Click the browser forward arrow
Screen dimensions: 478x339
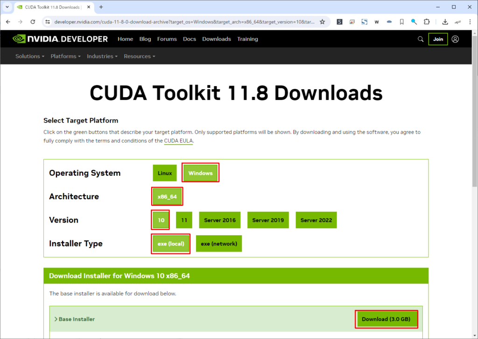click(x=20, y=22)
